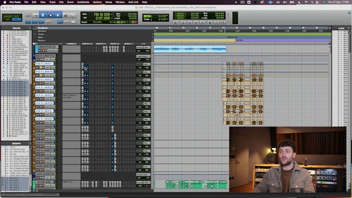Toggle solo on MACK LINDE VCA track
Screen dimensions: 352x198
(40, 59)
